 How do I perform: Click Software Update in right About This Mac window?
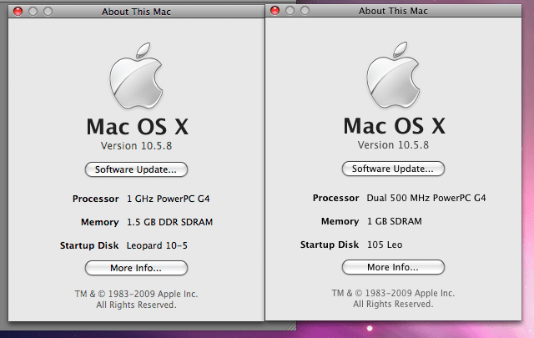point(393,169)
